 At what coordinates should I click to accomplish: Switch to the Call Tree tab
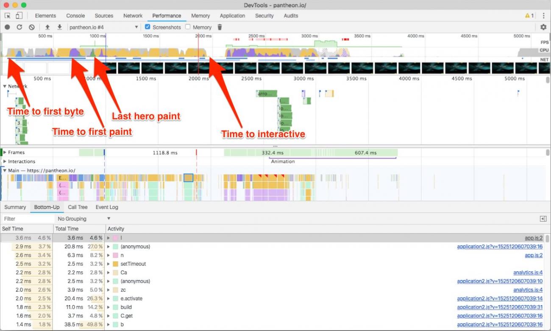pyautogui.click(x=78, y=207)
